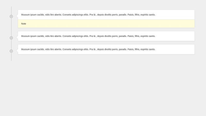Image resolution: width=206 pixels, height=116 pixels.
Task: Click the timeline line below the third marker
Action: (11, 57)
